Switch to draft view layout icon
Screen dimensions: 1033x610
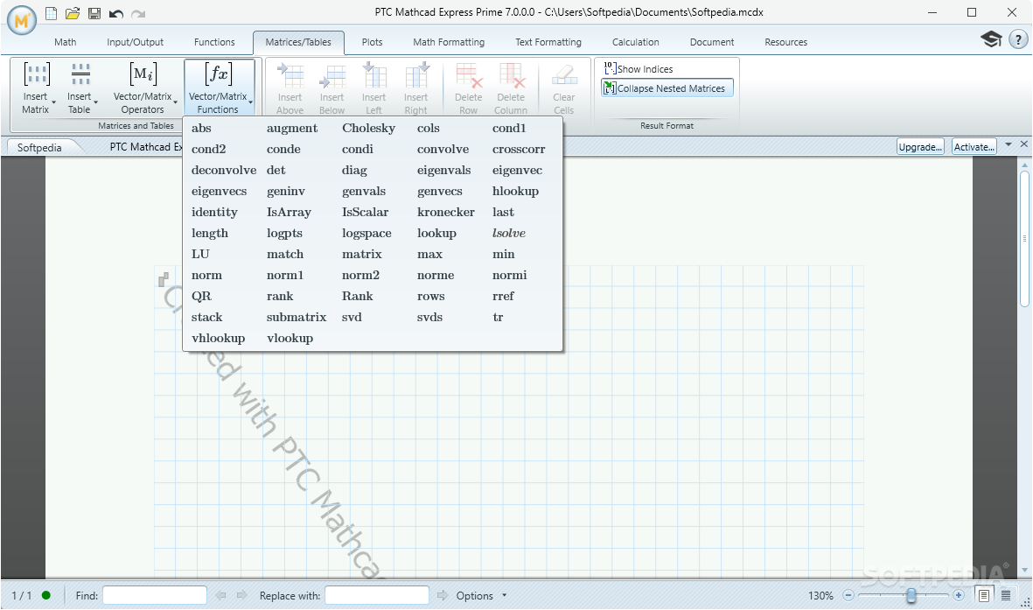(x=1006, y=595)
